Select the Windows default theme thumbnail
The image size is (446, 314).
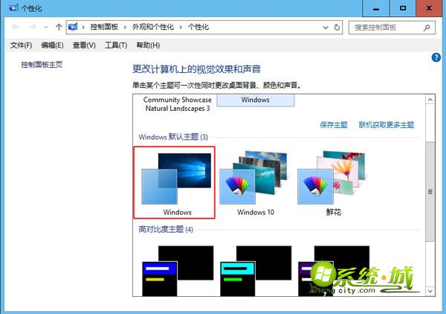point(174,182)
